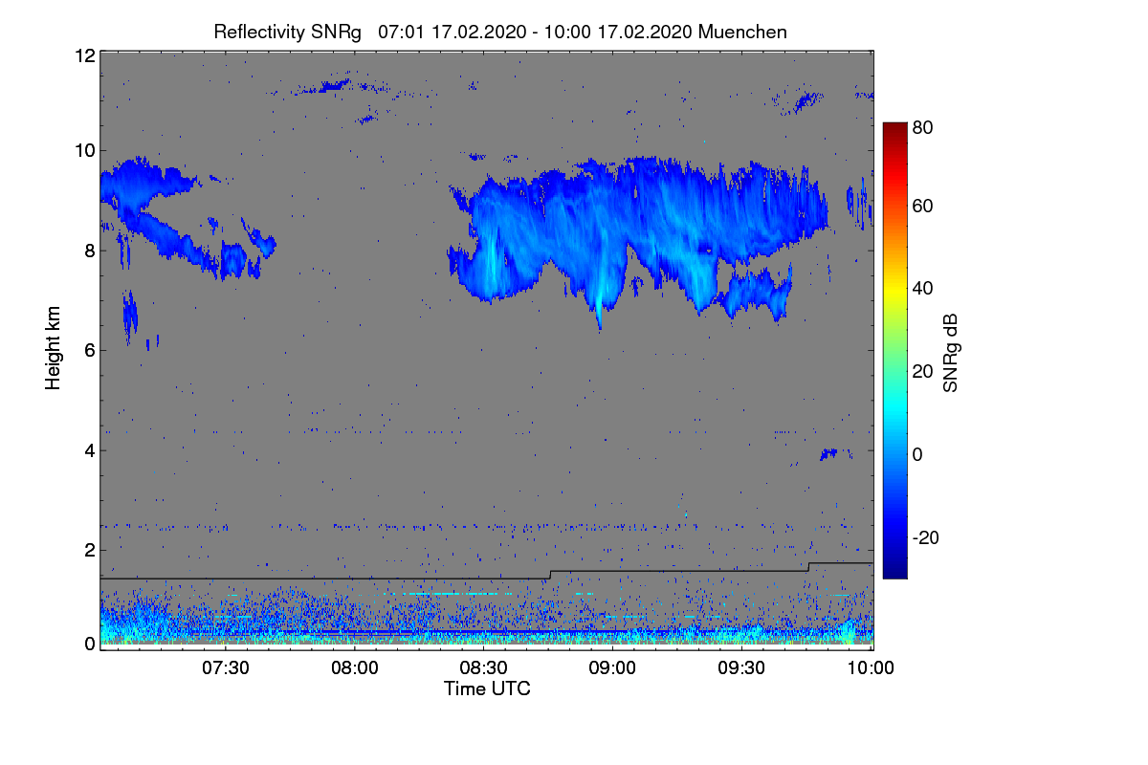Click the 09:00 time tick label
The image size is (1148, 765).
click(x=613, y=667)
